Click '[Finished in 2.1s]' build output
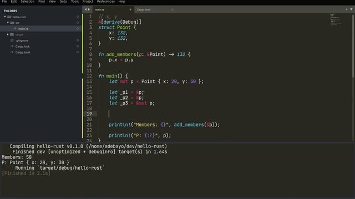 [26, 173]
